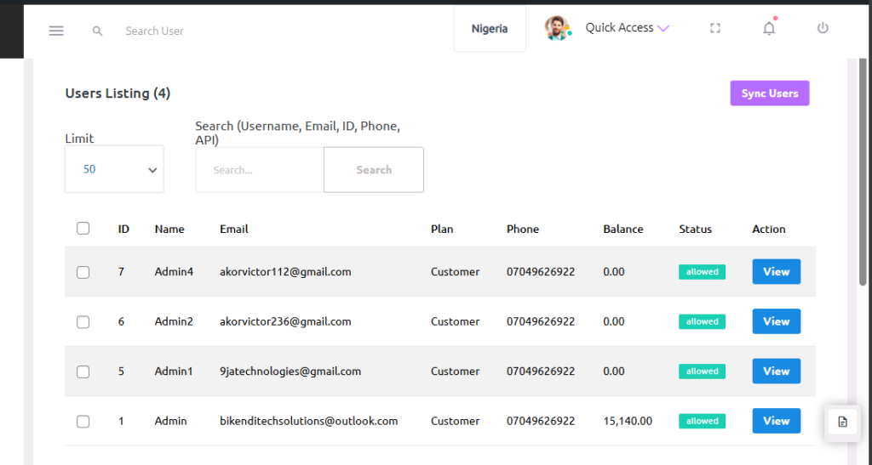Viewport: 872px width, 465px height.
Task: Open the notifications bell
Action: [769, 28]
